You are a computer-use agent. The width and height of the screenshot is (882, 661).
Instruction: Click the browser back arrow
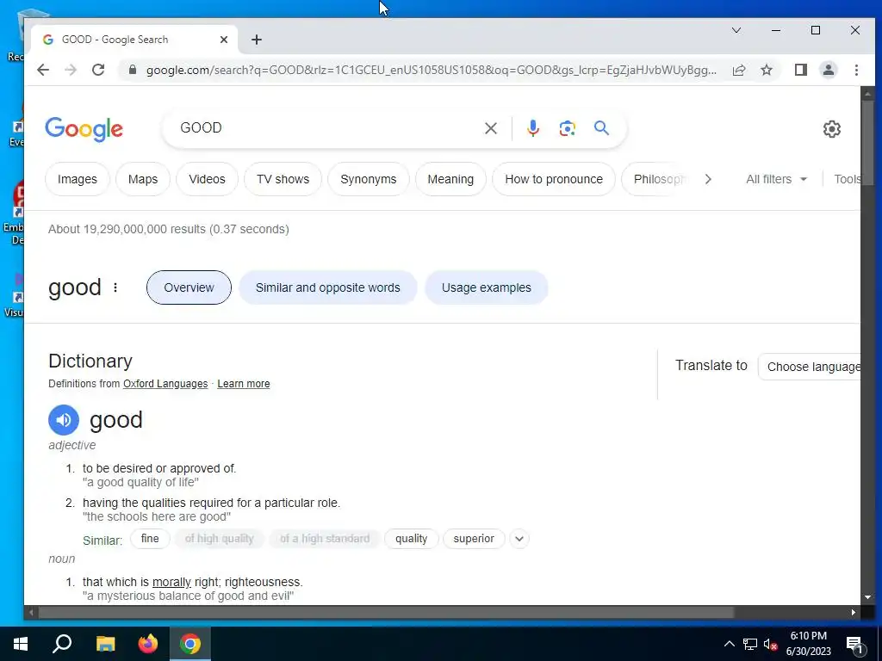[43, 70]
